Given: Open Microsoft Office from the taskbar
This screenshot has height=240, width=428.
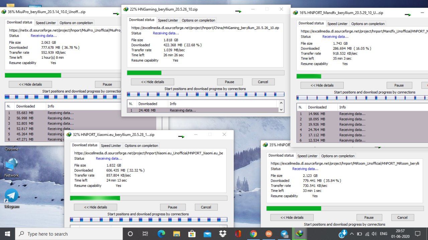Looking at the screenshot, I should [238, 234].
